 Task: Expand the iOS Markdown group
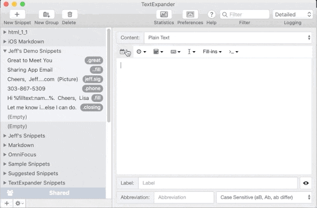click(x=5, y=41)
